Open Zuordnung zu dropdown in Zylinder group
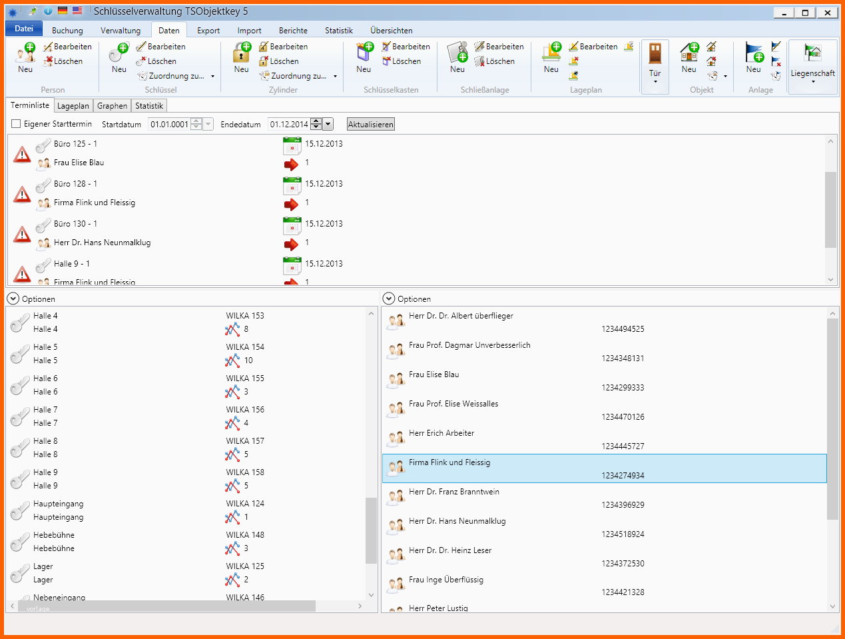This screenshot has width=845, height=639. (x=298, y=76)
